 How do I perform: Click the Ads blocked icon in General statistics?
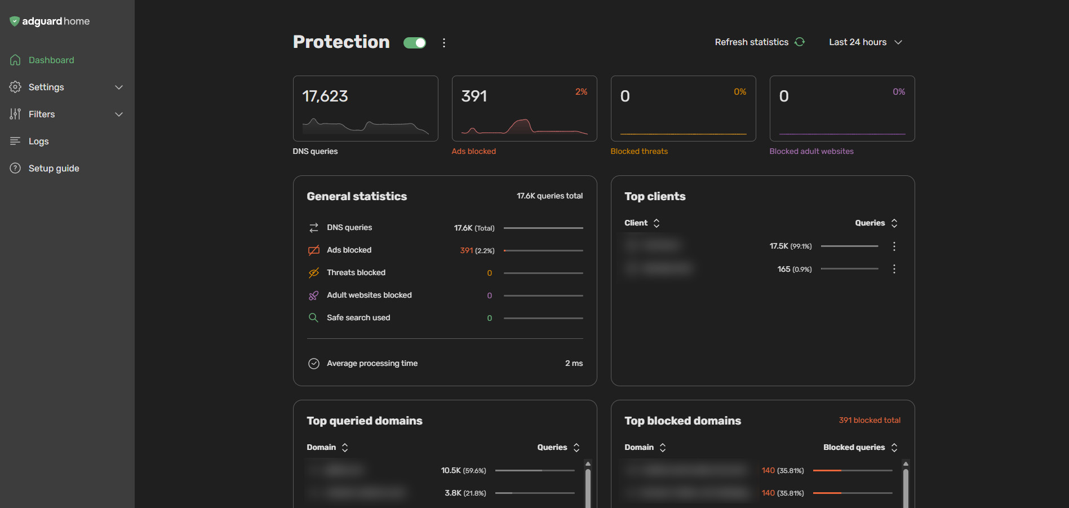[314, 250]
